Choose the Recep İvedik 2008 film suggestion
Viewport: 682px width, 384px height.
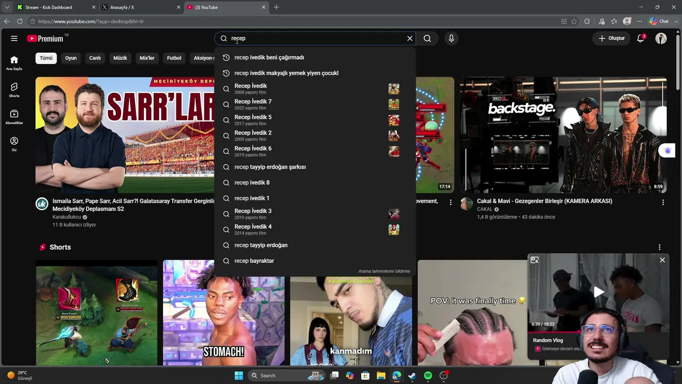coord(315,89)
